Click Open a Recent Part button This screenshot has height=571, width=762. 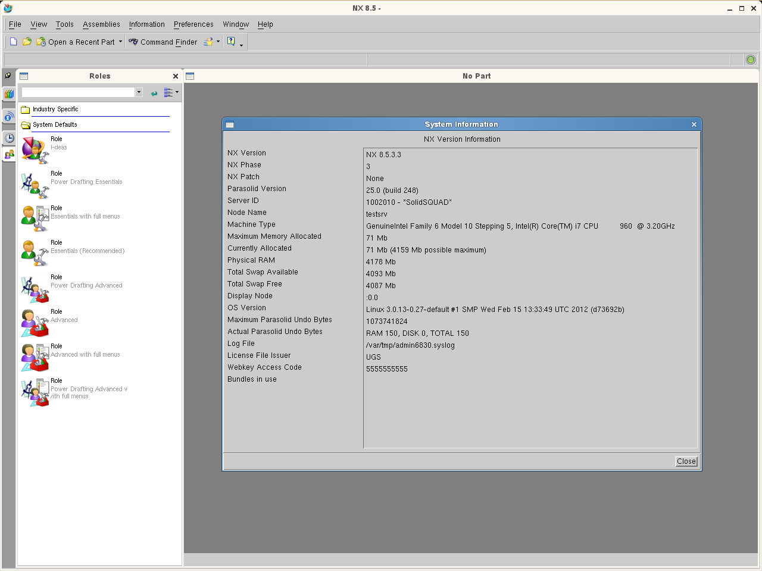point(76,42)
